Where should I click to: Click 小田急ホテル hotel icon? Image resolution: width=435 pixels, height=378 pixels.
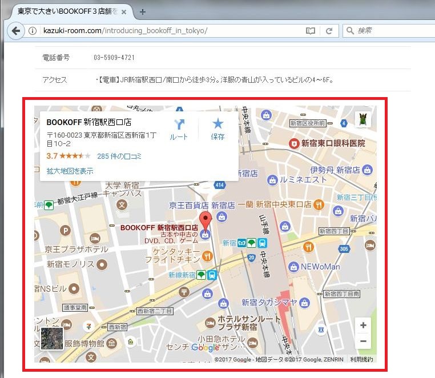pos(252,343)
